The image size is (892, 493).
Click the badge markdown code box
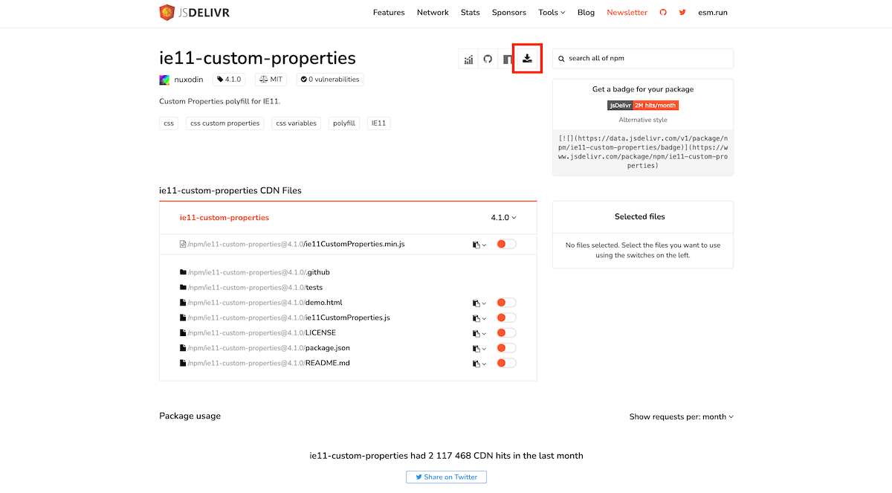coord(643,152)
